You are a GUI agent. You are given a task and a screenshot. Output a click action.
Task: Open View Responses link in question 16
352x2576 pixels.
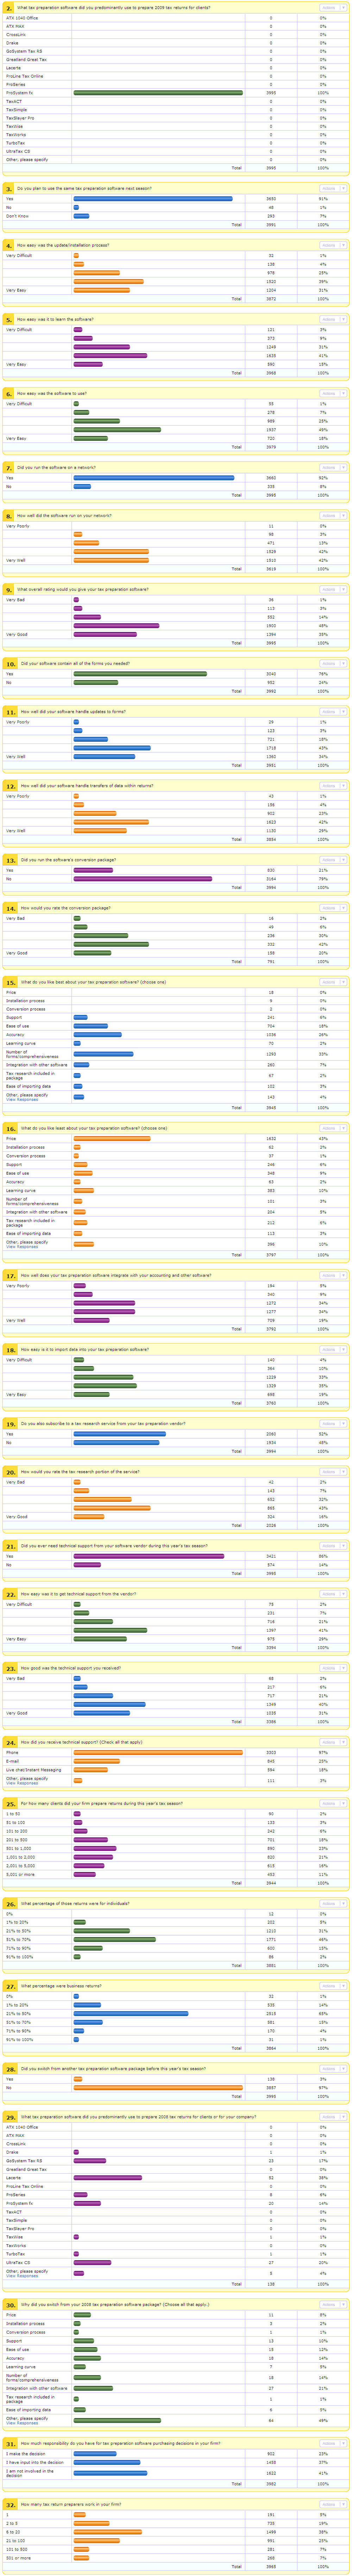[22, 1246]
